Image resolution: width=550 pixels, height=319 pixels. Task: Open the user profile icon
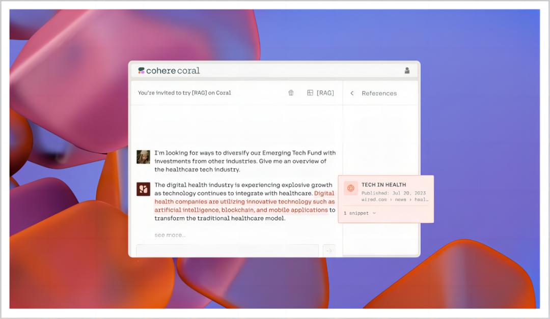pyautogui.click(x=407, y=71)
